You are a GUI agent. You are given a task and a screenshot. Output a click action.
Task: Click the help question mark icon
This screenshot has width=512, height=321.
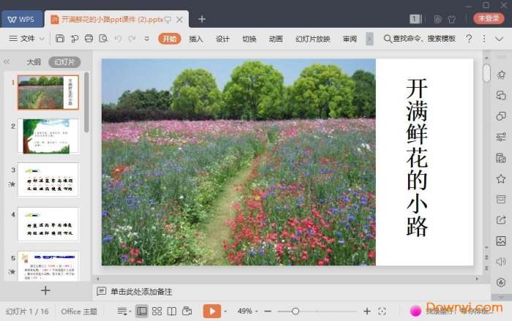469,39
